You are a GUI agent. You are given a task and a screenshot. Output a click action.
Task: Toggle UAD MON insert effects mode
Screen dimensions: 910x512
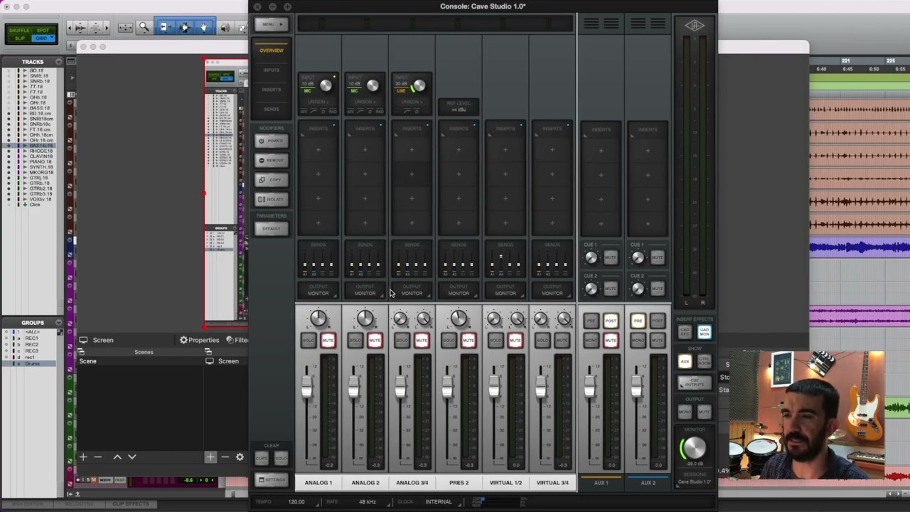tap(704, 331)
